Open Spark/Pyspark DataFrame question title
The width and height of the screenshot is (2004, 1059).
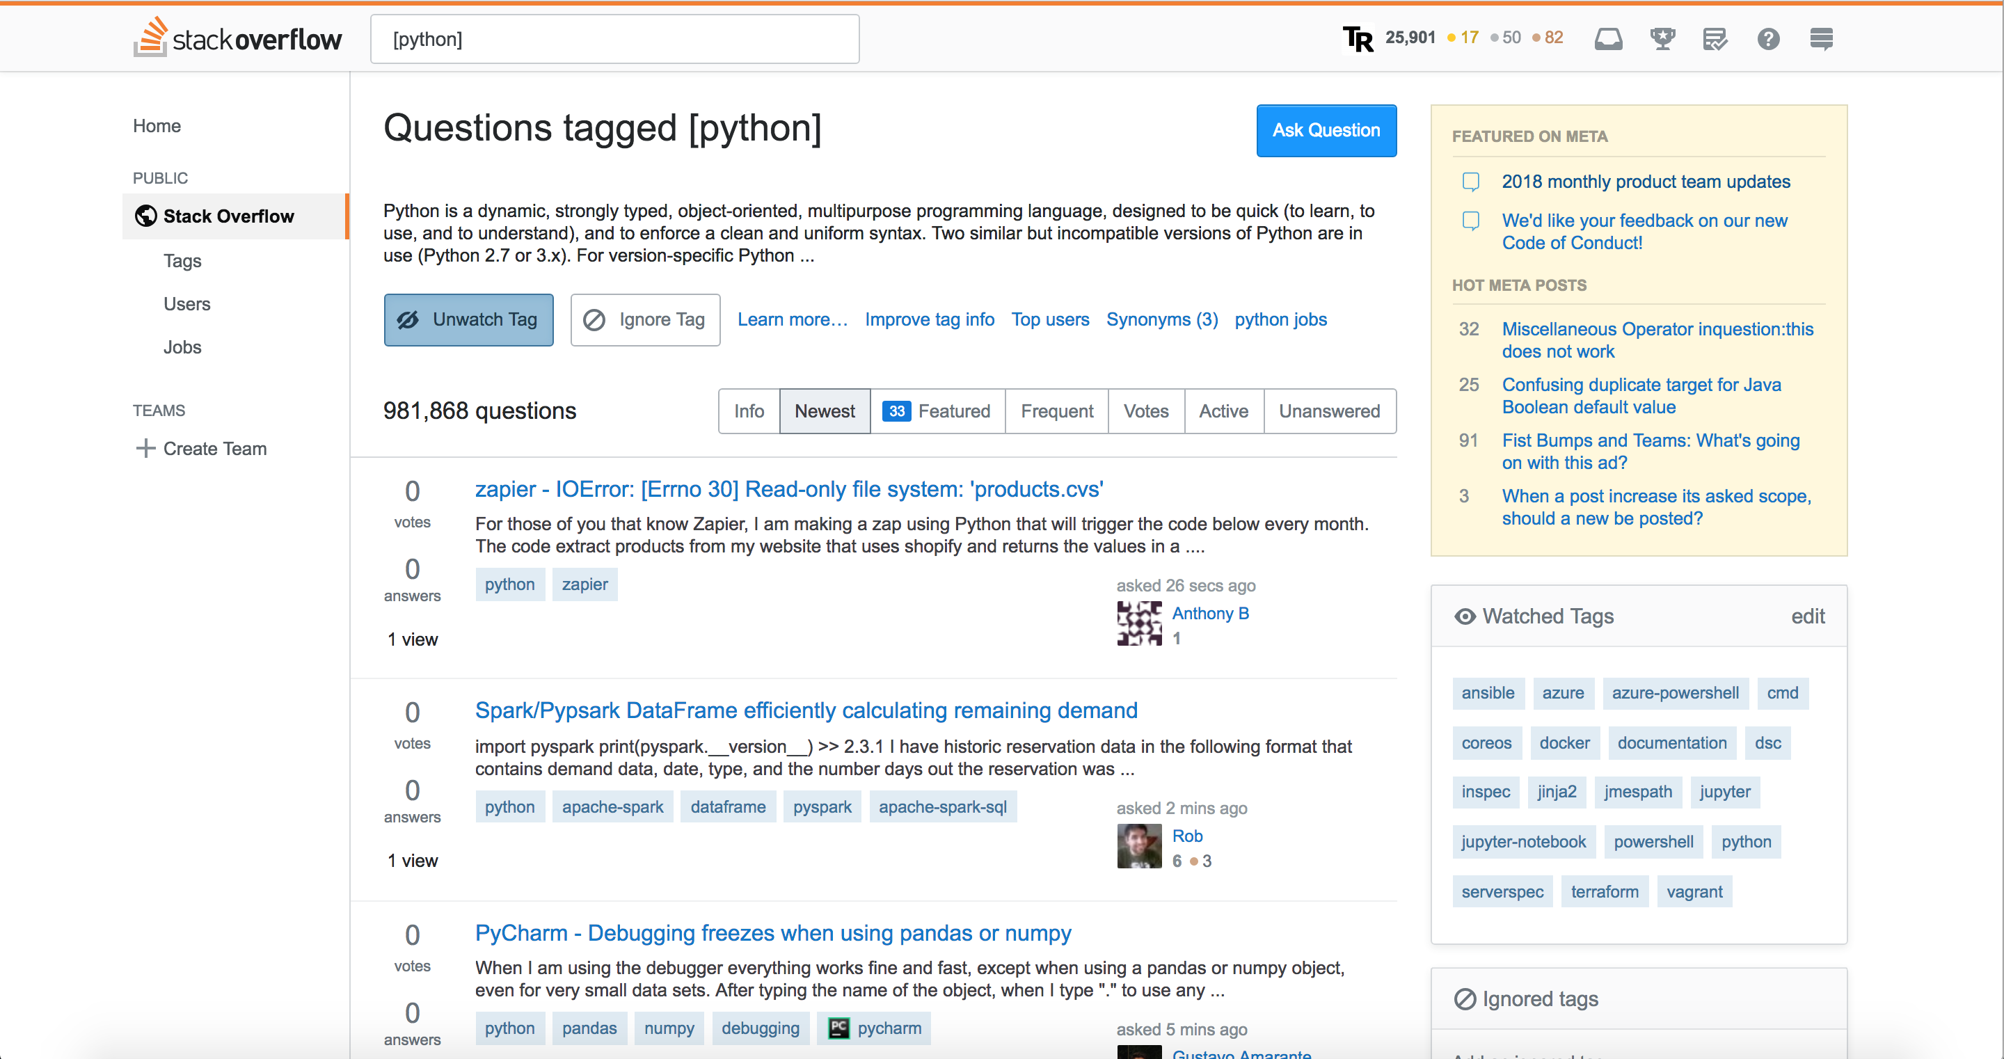[806, 710]
